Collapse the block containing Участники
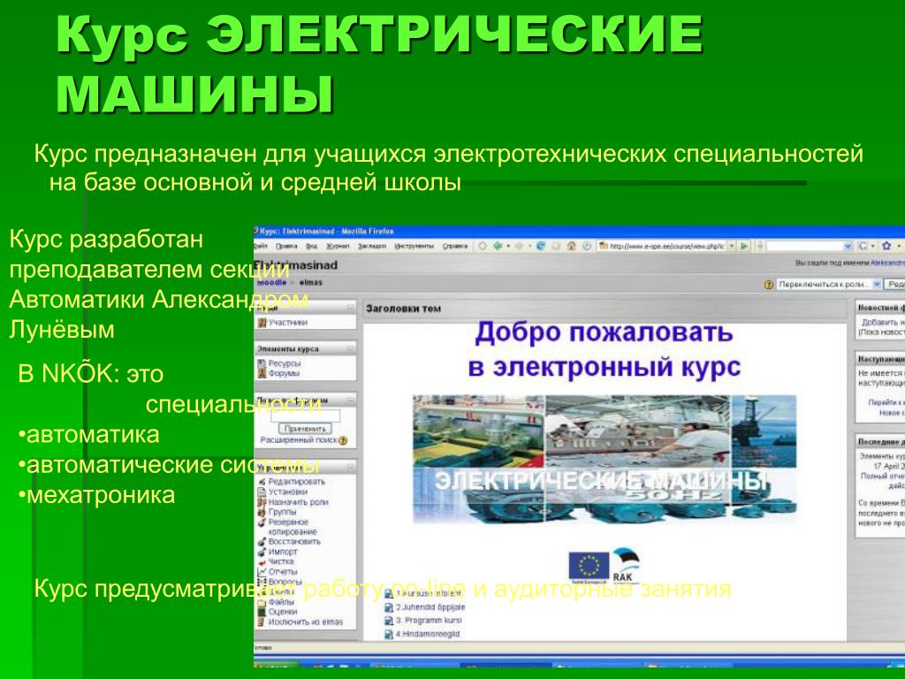Viewport: 905px width, 679px height. pyautogui.click(x=350, y=309)
